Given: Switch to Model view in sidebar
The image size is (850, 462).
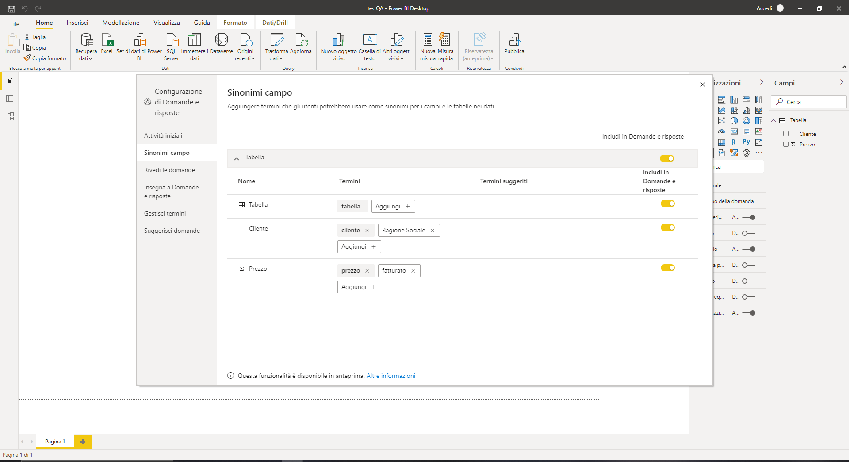Looking at the screenshot, I should [x=10, y=116].
